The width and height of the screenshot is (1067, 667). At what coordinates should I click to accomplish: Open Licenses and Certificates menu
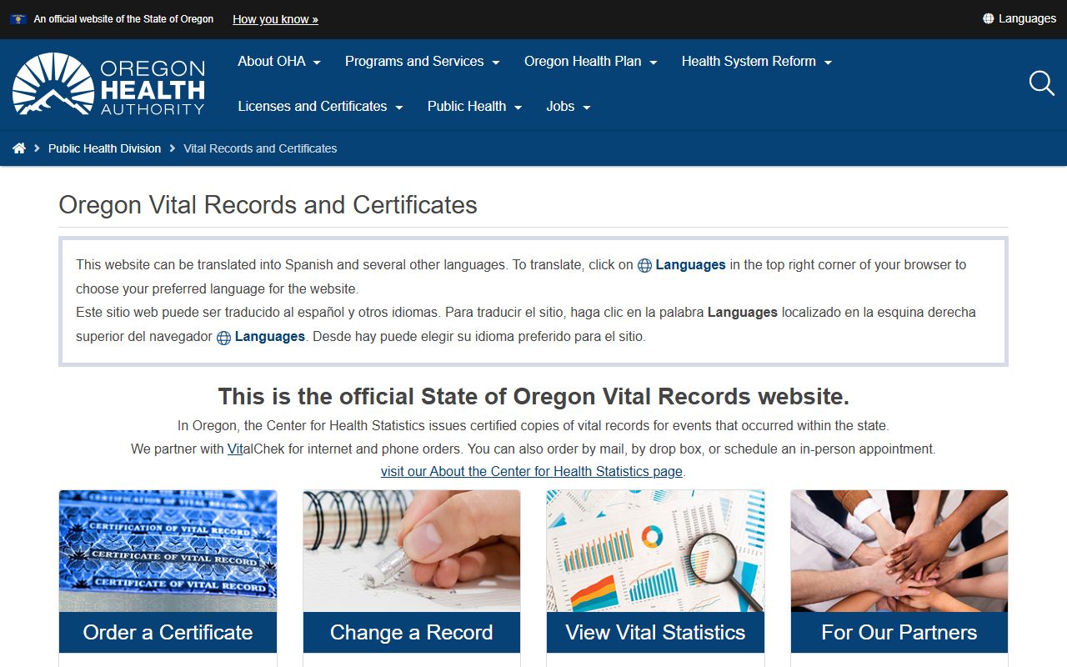(321, 106)
